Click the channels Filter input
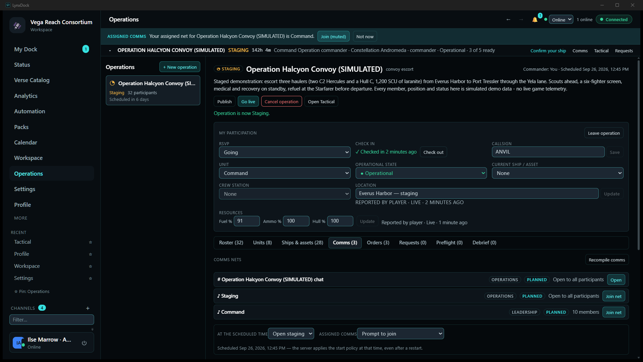This screenshot has height=362, width=643. 52,320
